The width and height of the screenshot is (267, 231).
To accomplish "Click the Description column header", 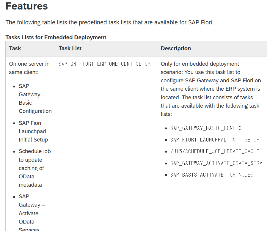I will [176, 48].
